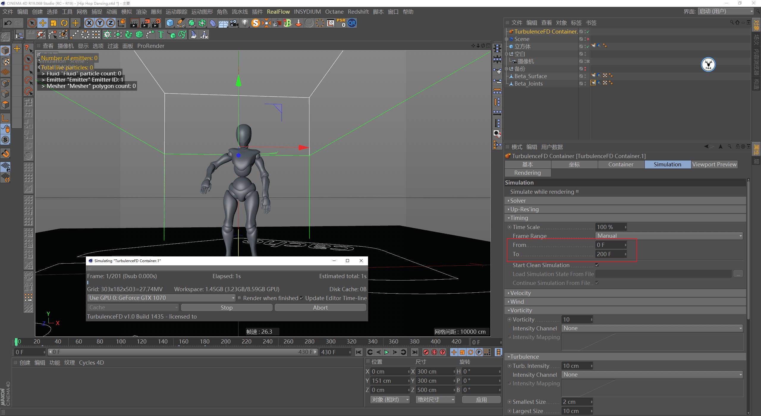The height and width of the screenshot is (416, 761).
Task: Expand the Scene object in the Object Manager
Action: click(507, 39)
